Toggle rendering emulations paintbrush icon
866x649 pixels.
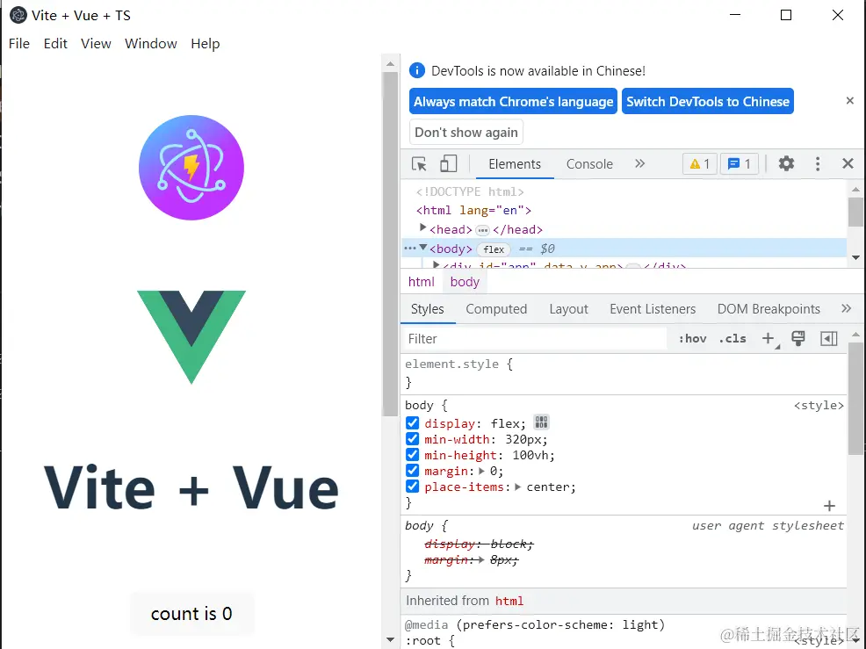click(798, 339)
